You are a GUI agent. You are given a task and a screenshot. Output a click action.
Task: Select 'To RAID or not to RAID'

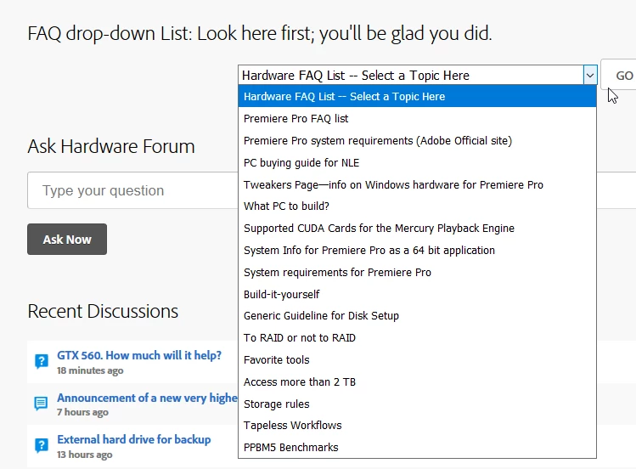418,337
